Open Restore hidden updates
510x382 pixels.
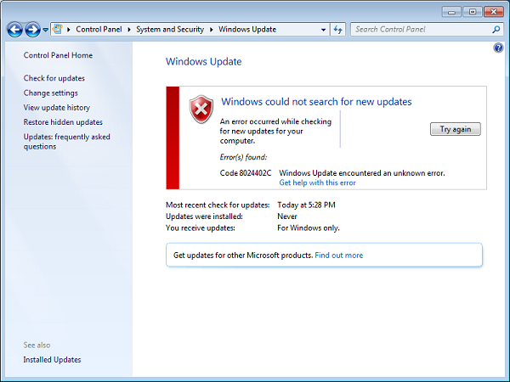[x=63, y=122]
